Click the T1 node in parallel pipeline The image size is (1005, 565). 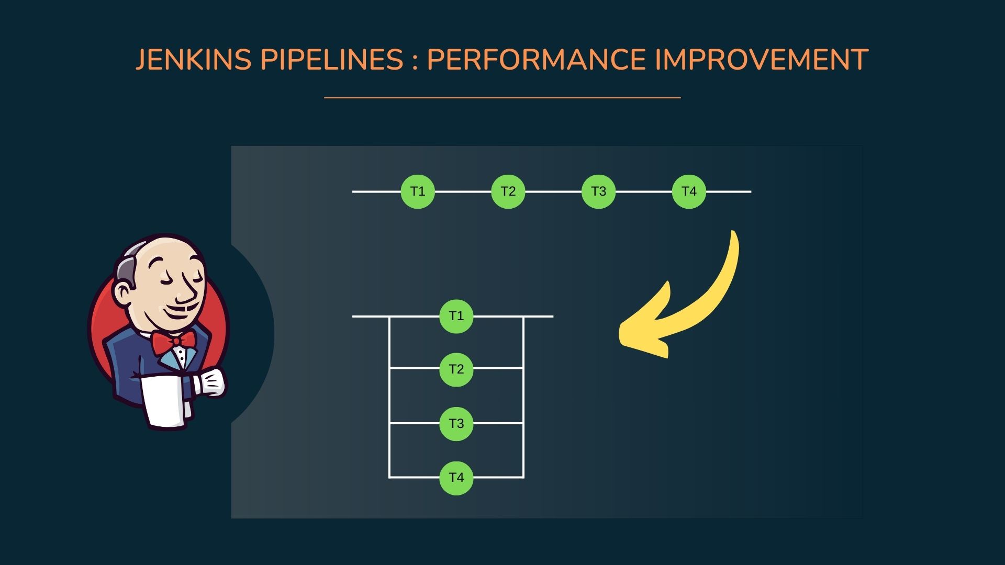[x=454, y=317]
